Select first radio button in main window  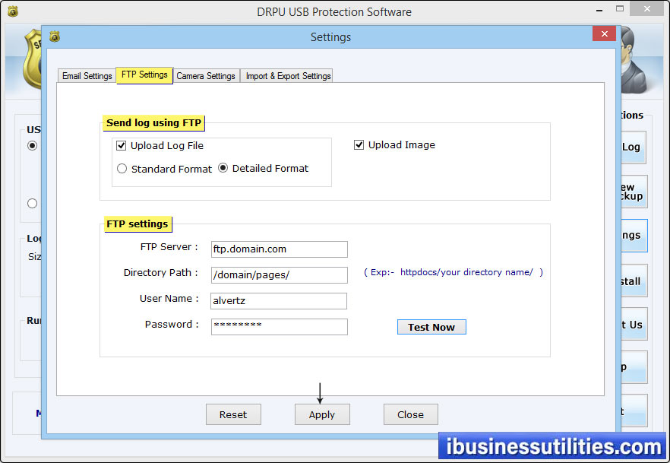click(32, 146)
